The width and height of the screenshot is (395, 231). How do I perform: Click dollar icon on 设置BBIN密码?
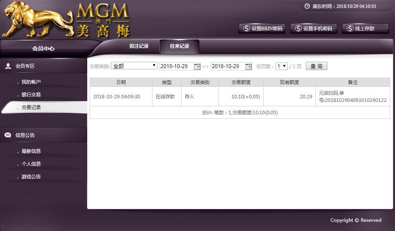(246, 29)
